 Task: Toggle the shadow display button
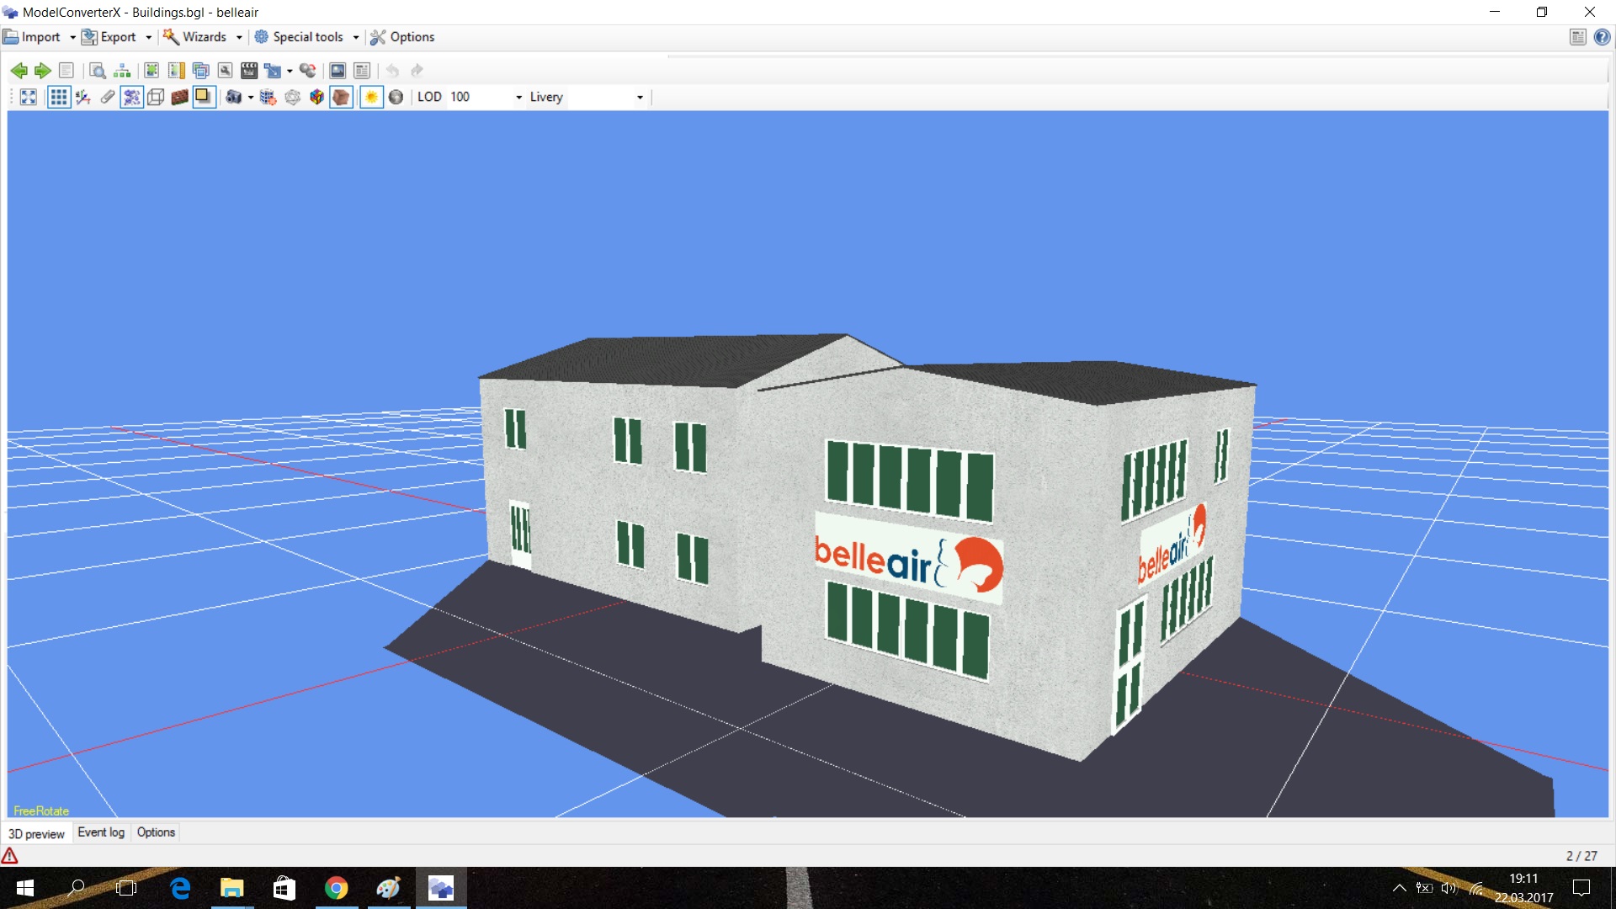point(204,97)
